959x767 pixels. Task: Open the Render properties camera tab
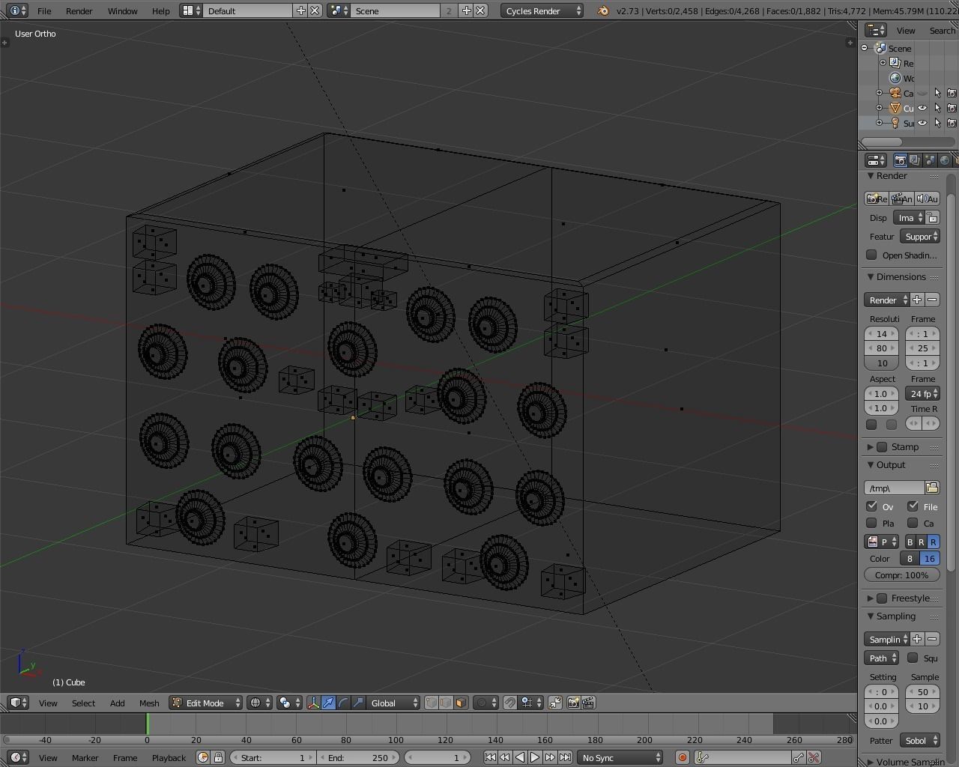(x=901, y=160)
